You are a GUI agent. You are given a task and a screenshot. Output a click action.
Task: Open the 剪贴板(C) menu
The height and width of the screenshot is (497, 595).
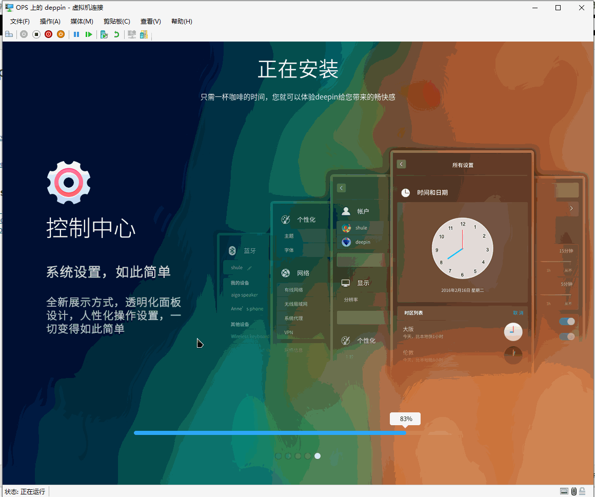117,22
